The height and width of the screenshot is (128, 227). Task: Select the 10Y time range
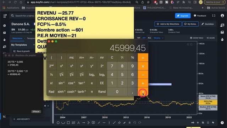pos(139,38)
